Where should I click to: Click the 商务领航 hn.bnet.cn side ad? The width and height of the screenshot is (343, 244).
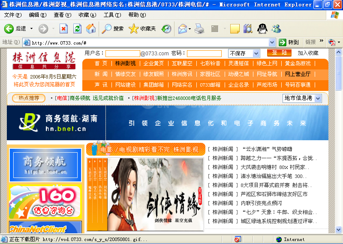pos(45,165)
